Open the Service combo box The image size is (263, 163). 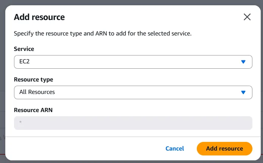[x=133, y=62]
